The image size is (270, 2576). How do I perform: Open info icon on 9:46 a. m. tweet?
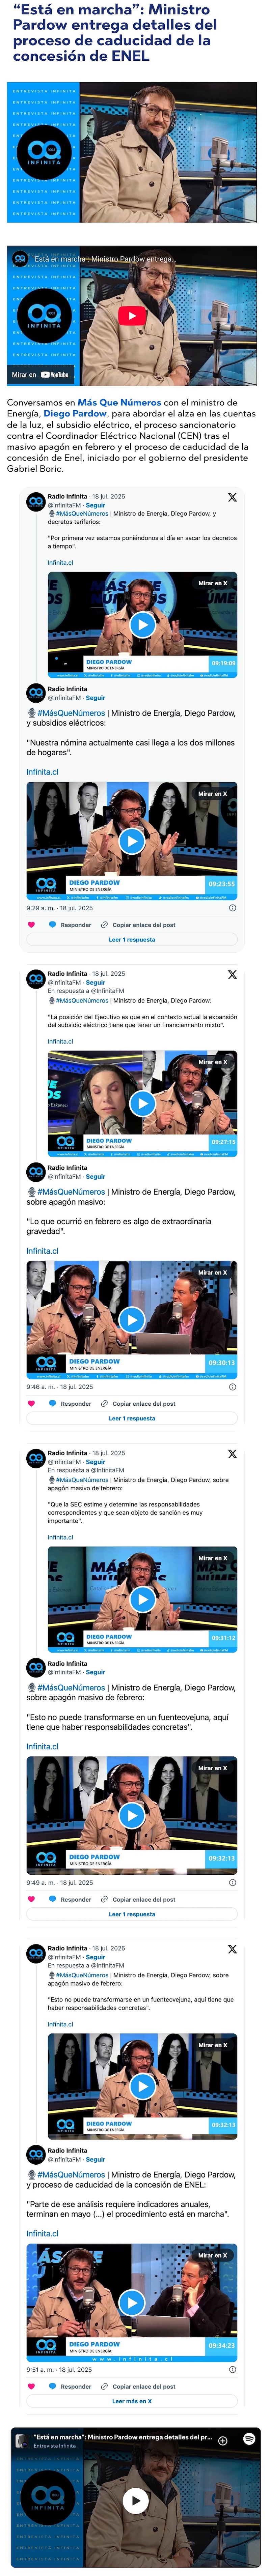pos(232,1387)
